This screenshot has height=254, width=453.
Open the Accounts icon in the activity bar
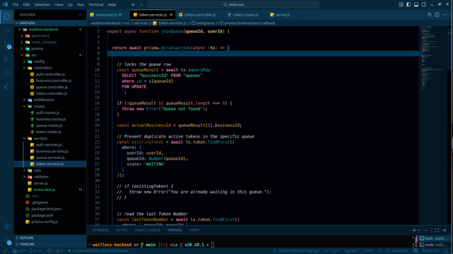7,226
